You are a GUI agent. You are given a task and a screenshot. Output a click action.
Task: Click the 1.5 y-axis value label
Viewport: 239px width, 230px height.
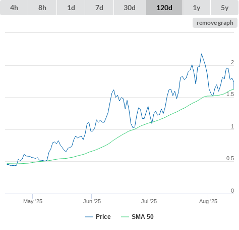[230, 95]
